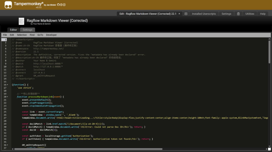
Task: Open the GitHub icon link in header
Action: click(58, 5)
